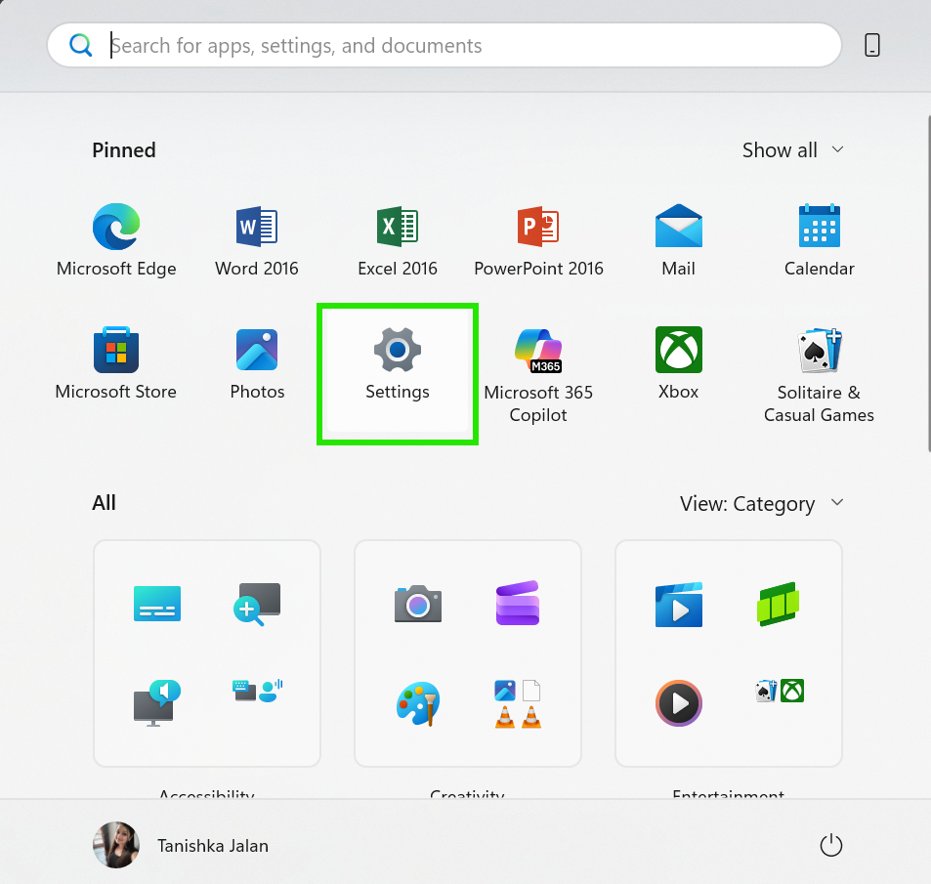The height and width of the screenshot is (884, 931).
Task: Open Microsoft Edge from pinned apps
Action: [116, 240]
